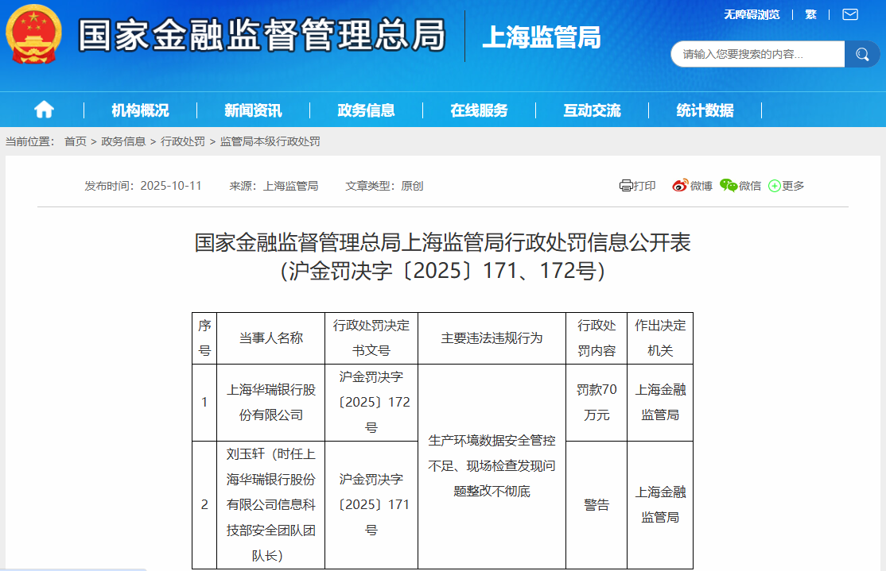Open the 机构概况 menu

[x=140, y=110]
